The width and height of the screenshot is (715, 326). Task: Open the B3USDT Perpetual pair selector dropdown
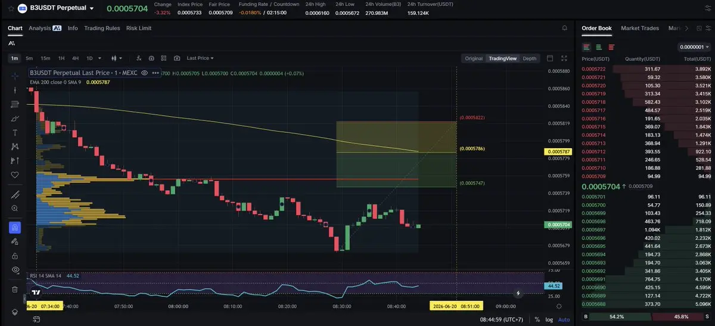click(x=91, y=8)
